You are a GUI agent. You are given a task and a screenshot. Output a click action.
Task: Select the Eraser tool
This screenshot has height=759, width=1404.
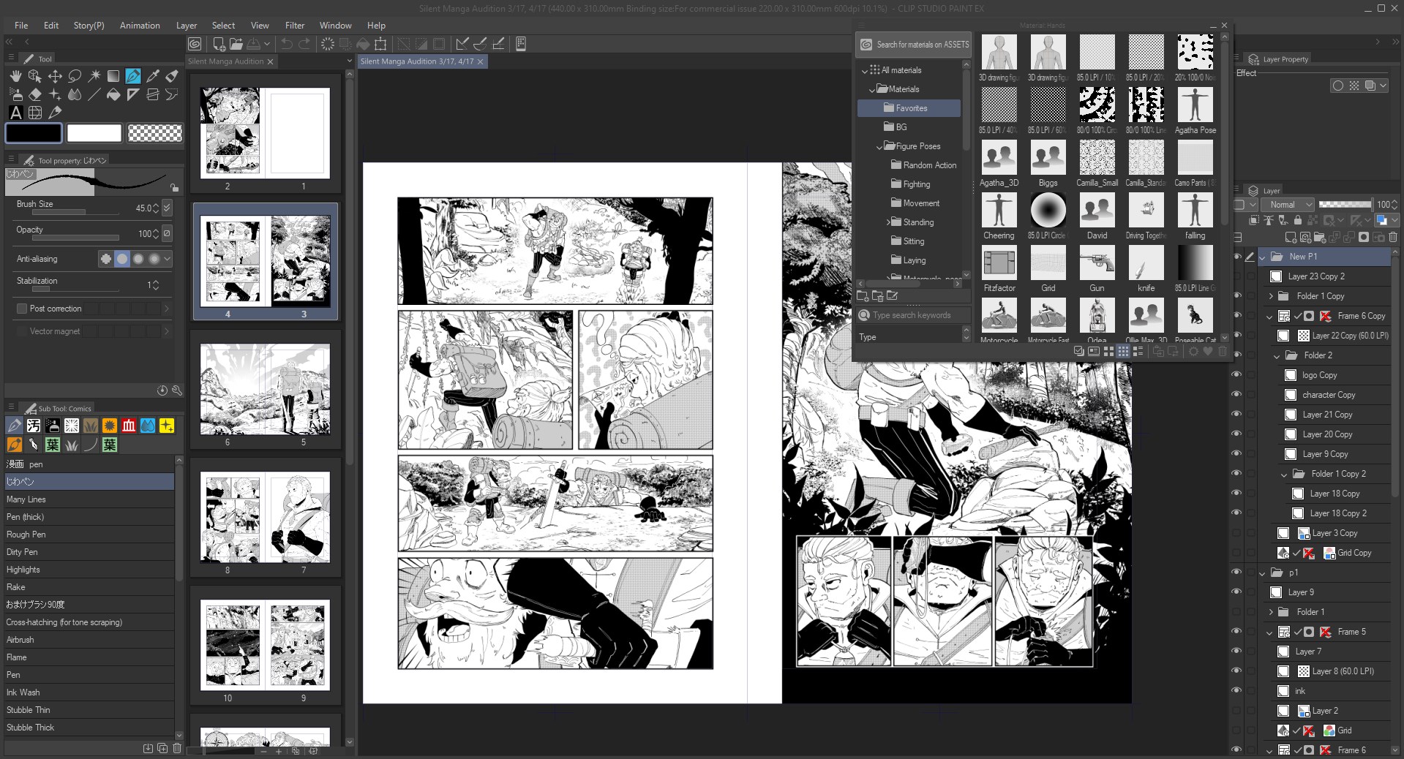(x=34, y=94)
